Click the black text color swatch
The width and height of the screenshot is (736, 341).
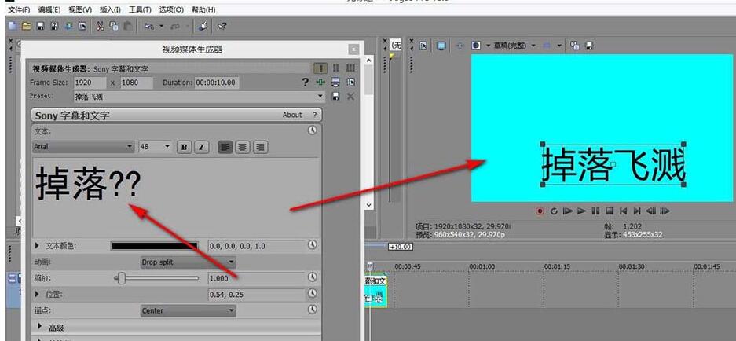click(x=154, y=246)
